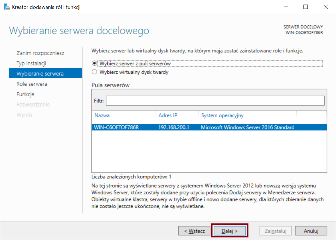This screenshot has height=240, width=336.
Task: Select server WIN-C6OETOF786R in the pool
Action: tap(209, 127)
